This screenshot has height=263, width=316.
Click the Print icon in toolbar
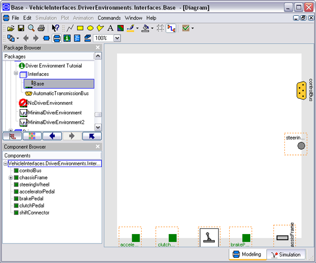point(41,28)
